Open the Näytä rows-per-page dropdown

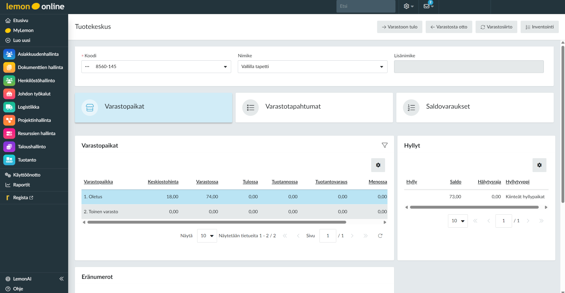207,236
